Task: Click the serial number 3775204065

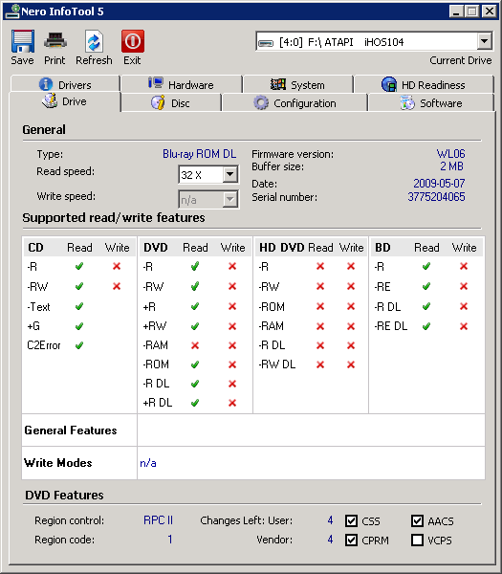Action: (x=436, y=197)
